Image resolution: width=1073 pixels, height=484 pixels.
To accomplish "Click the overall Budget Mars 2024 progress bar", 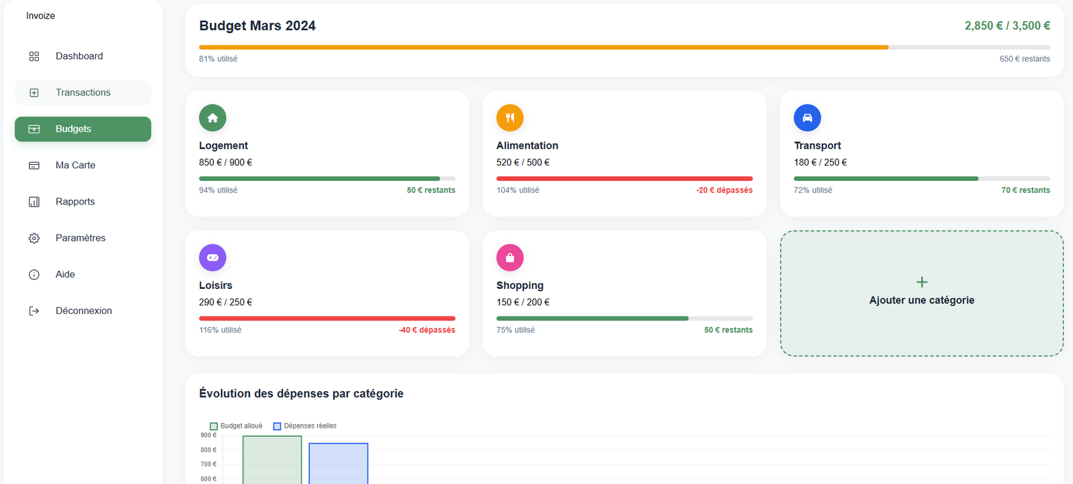I will [x=624, y=48].
